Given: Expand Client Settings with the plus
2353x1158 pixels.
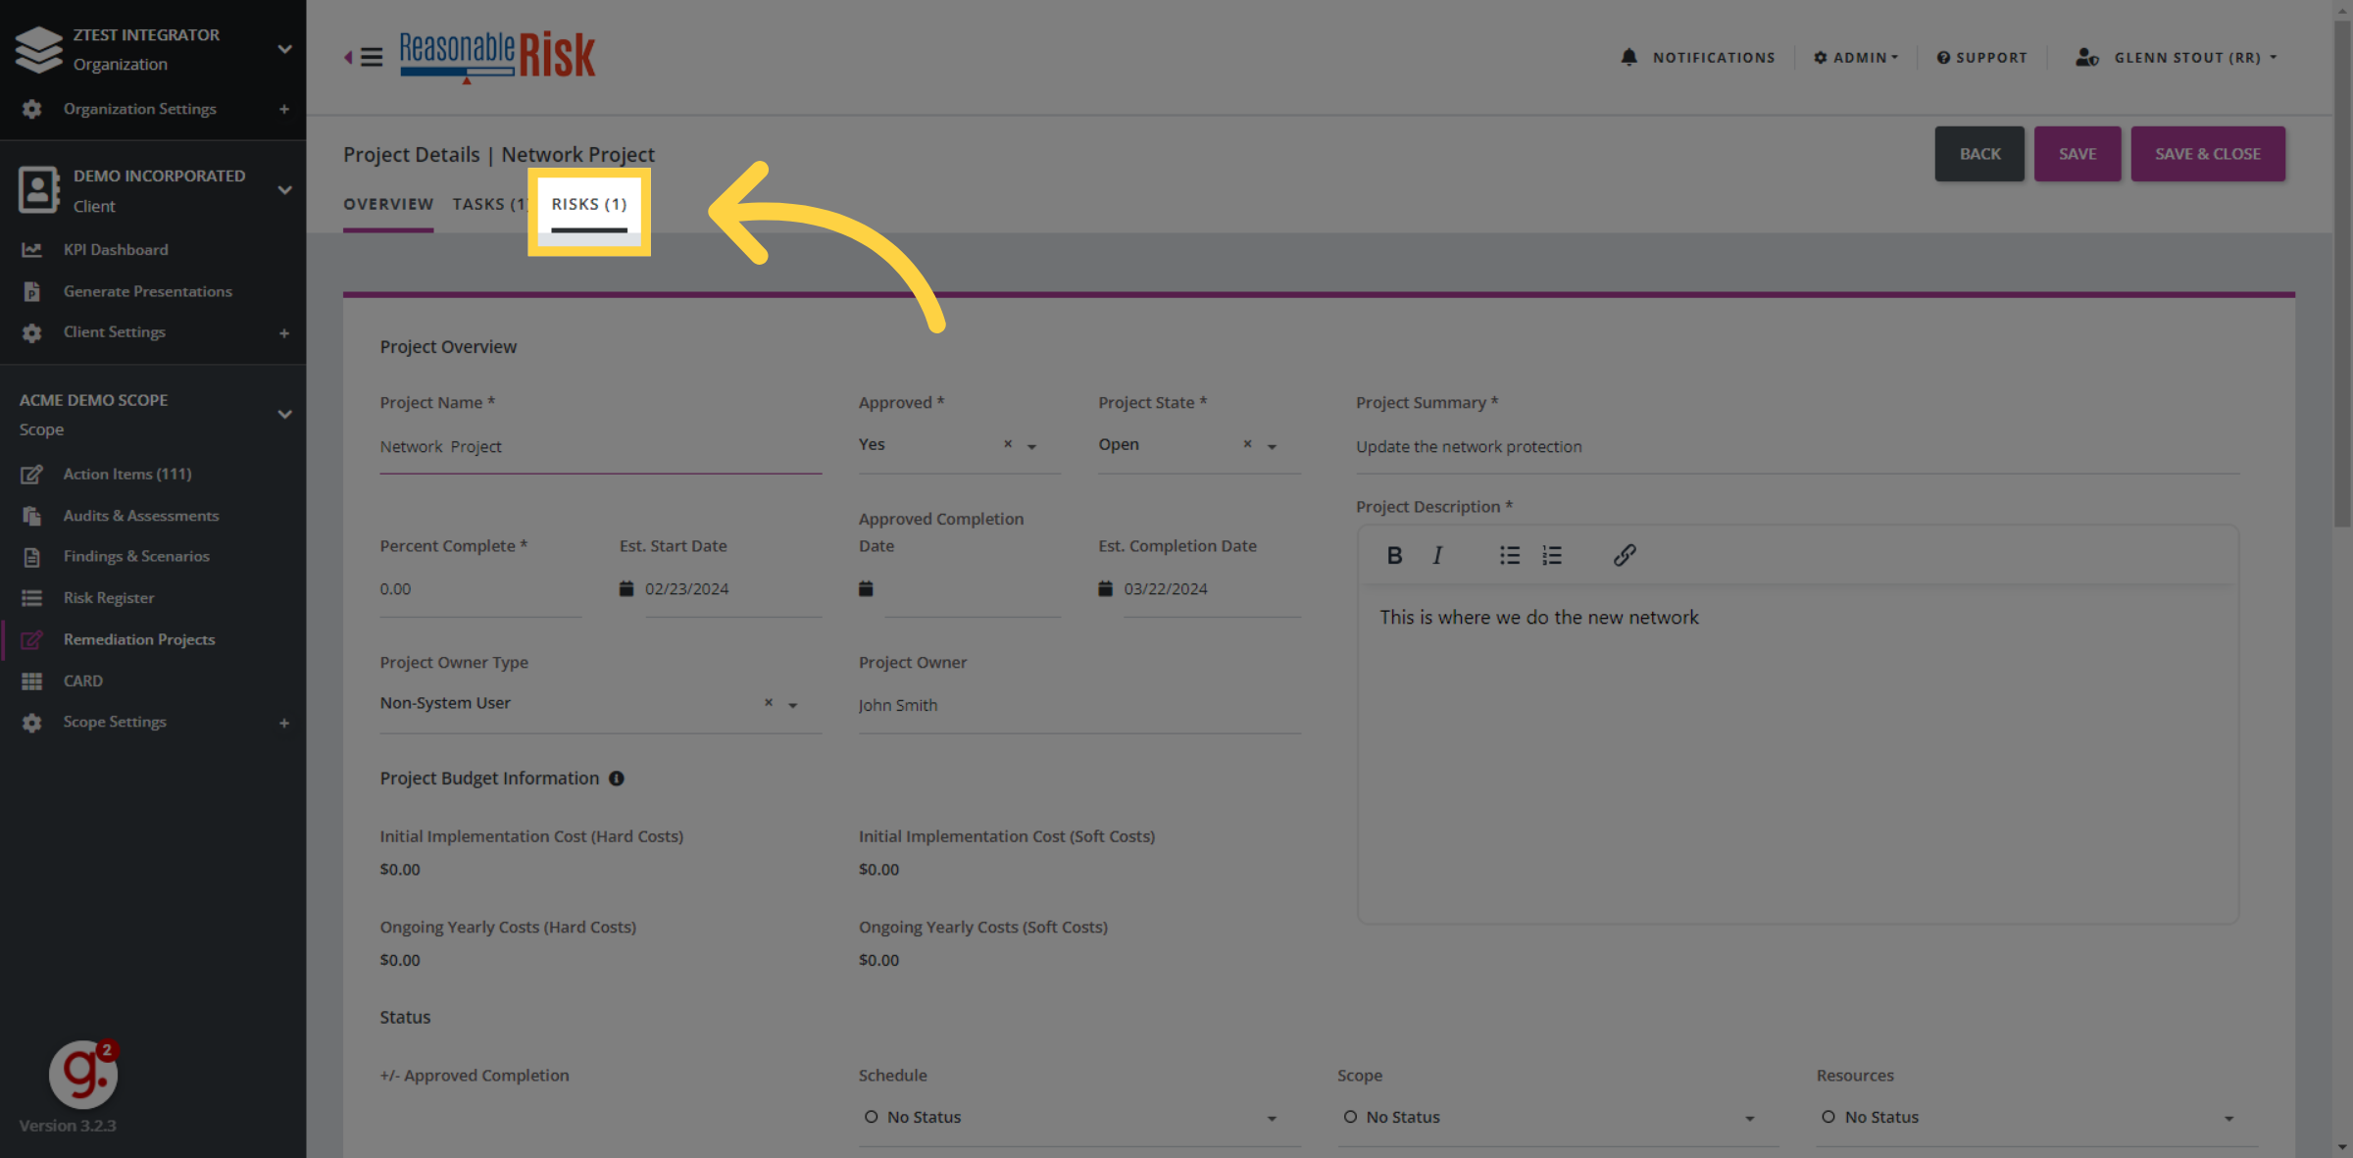Looking at the screenshot, I should (284, 333).
